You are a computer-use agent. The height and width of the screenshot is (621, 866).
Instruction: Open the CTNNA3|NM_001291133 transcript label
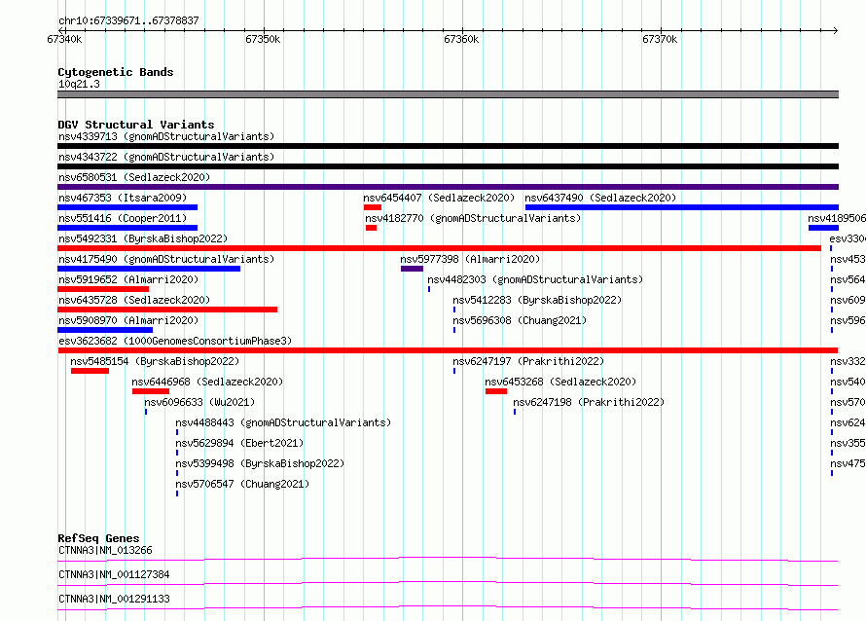(x=114, y=599)
